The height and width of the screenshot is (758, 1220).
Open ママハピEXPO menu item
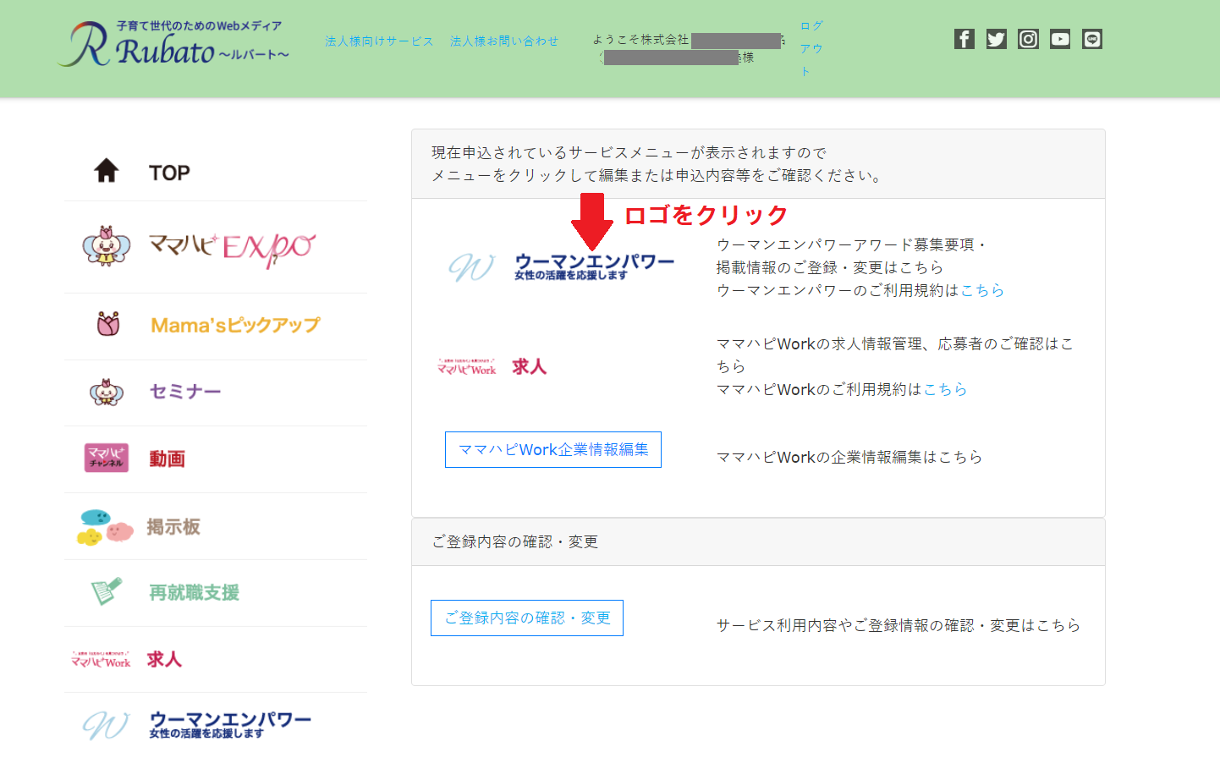coord(232,248)
